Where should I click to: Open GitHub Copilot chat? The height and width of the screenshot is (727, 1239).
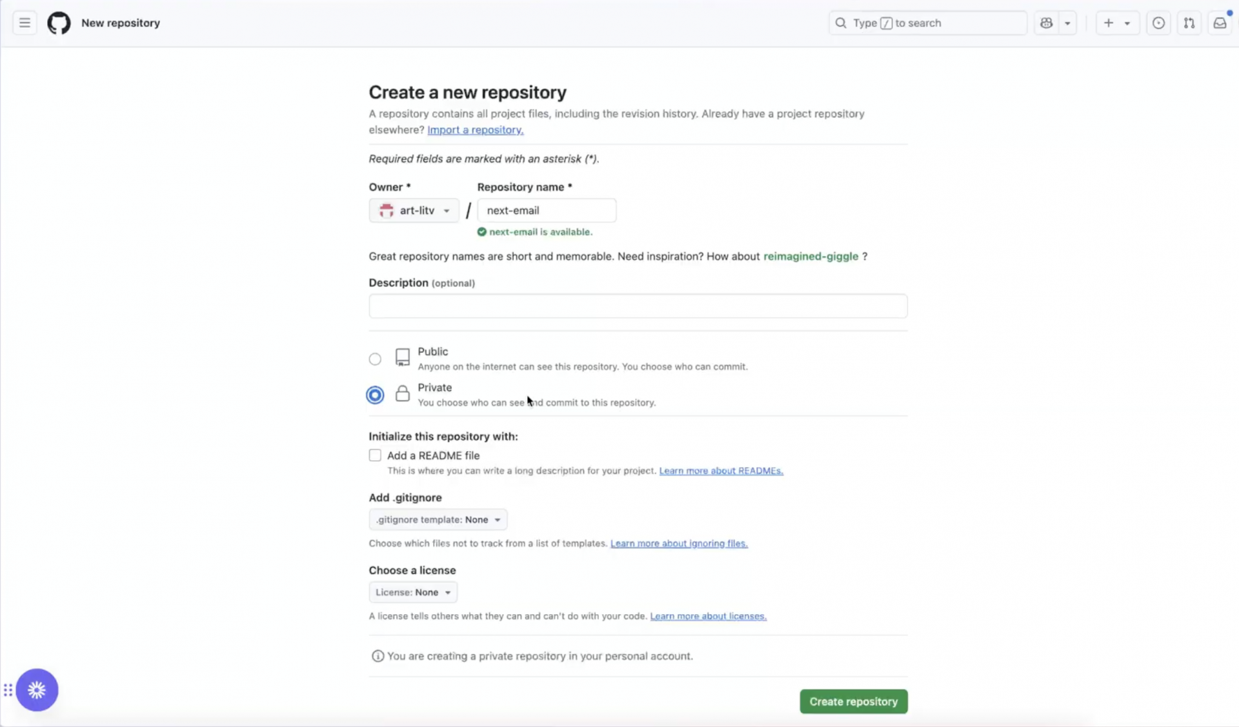[x=1045, y=23]
